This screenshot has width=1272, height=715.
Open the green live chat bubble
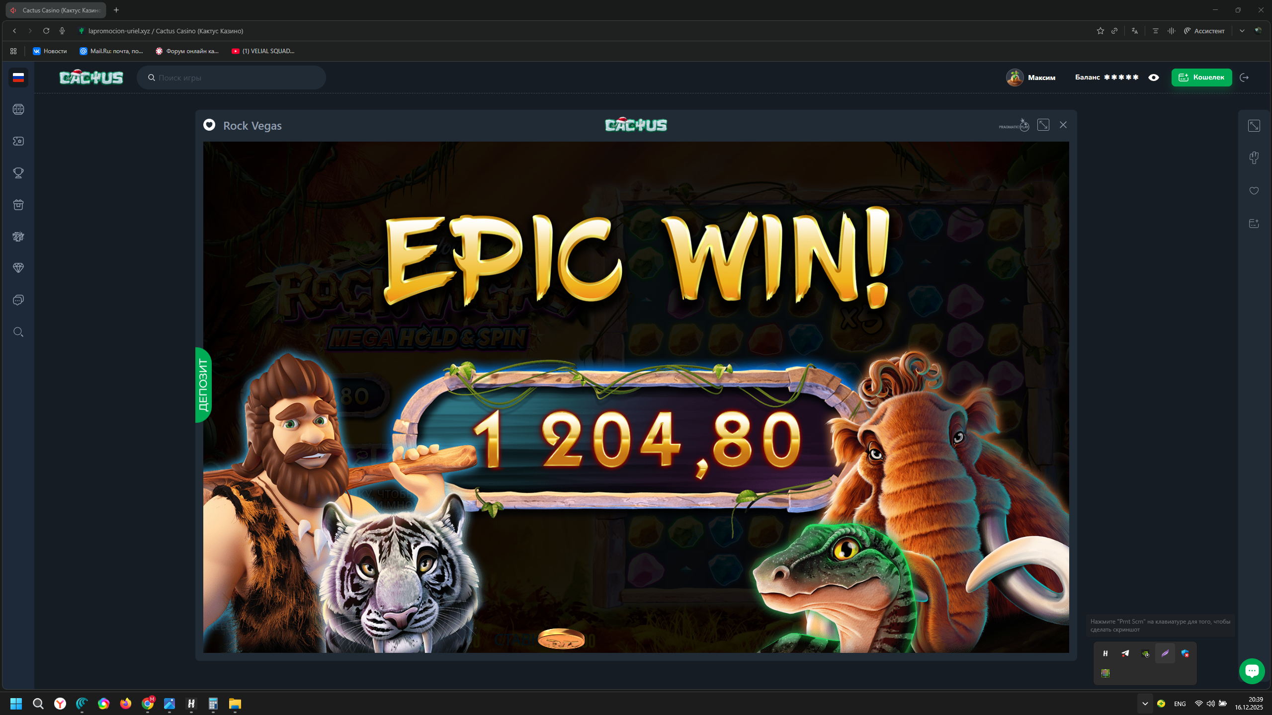tap(1252, 671)
